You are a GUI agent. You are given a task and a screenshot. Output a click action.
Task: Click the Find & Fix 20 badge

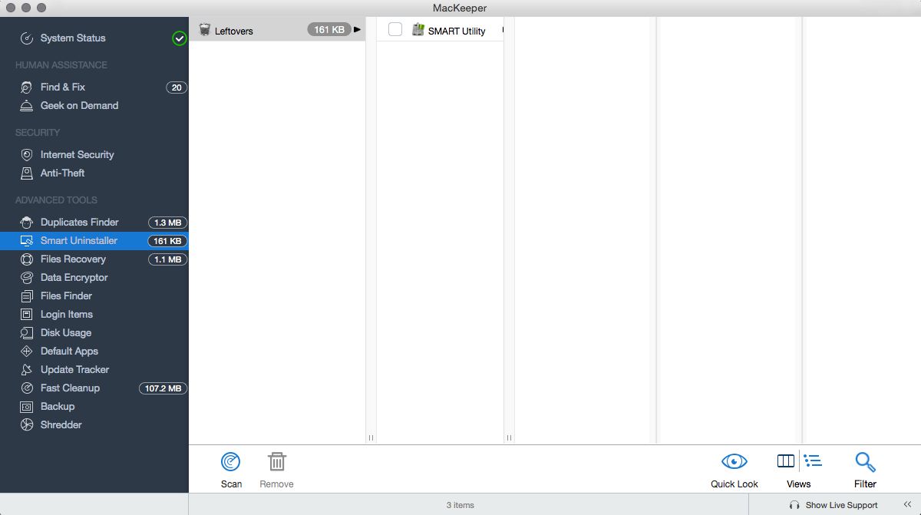(177, 87)
